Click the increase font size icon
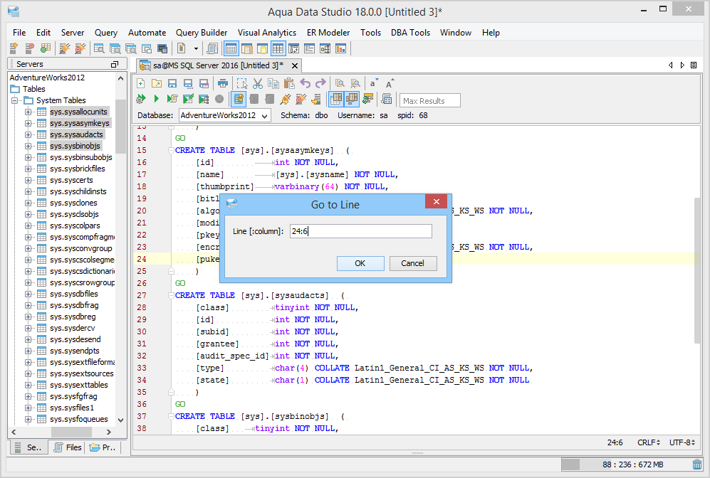 tap(390, 83)
